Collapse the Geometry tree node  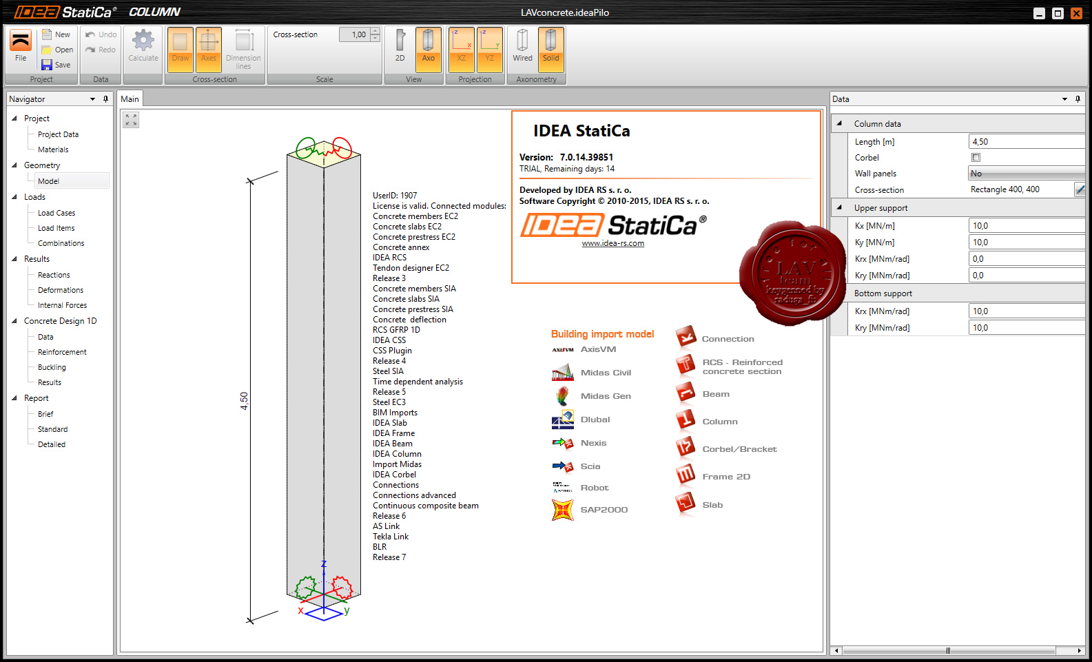point(14,165)
